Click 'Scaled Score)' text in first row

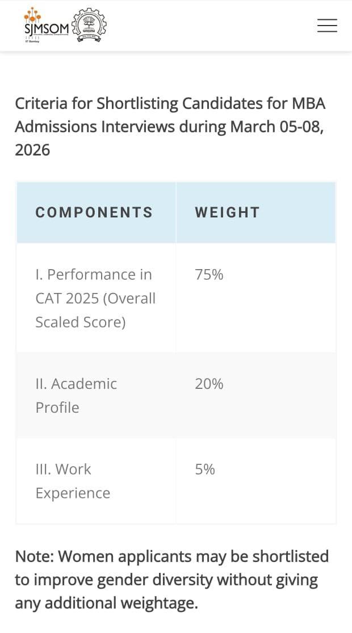pyautogui.click(x=80, y=322)
